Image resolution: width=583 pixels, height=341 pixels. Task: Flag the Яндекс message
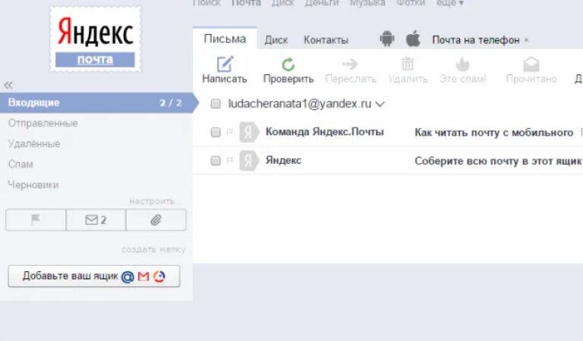230,161
